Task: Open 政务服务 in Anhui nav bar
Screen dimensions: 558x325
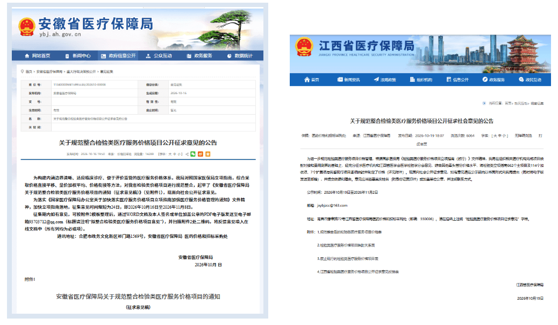Action: pos(203,56)
